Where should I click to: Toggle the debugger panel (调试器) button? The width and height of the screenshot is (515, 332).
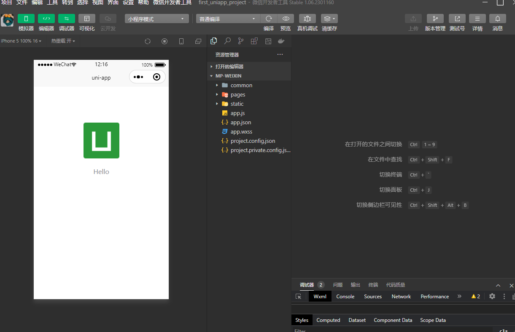click(x=67, y=19)
